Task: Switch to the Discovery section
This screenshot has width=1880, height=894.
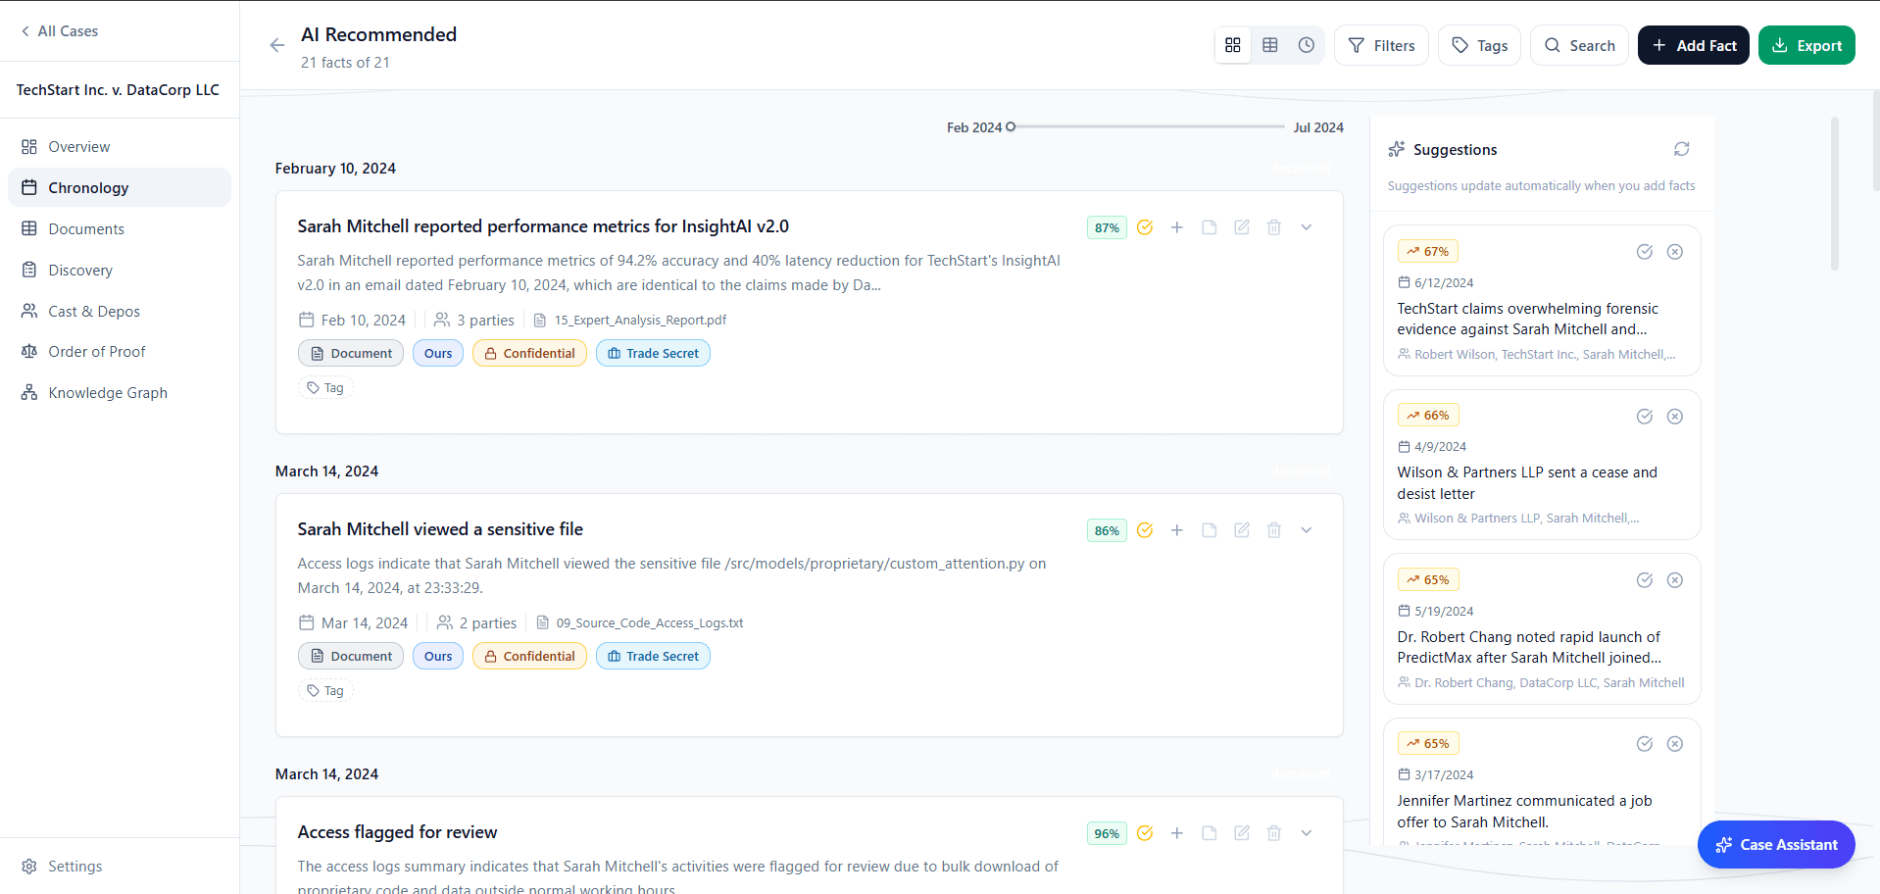Action: (79, 270)
